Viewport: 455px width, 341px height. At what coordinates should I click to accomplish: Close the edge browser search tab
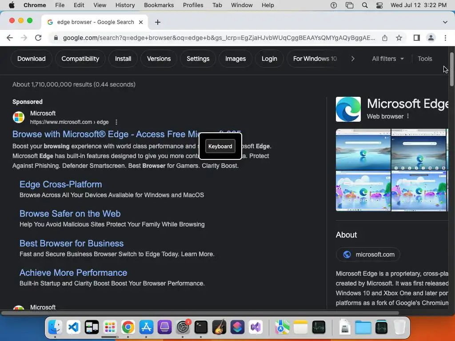tap(141, 22)
